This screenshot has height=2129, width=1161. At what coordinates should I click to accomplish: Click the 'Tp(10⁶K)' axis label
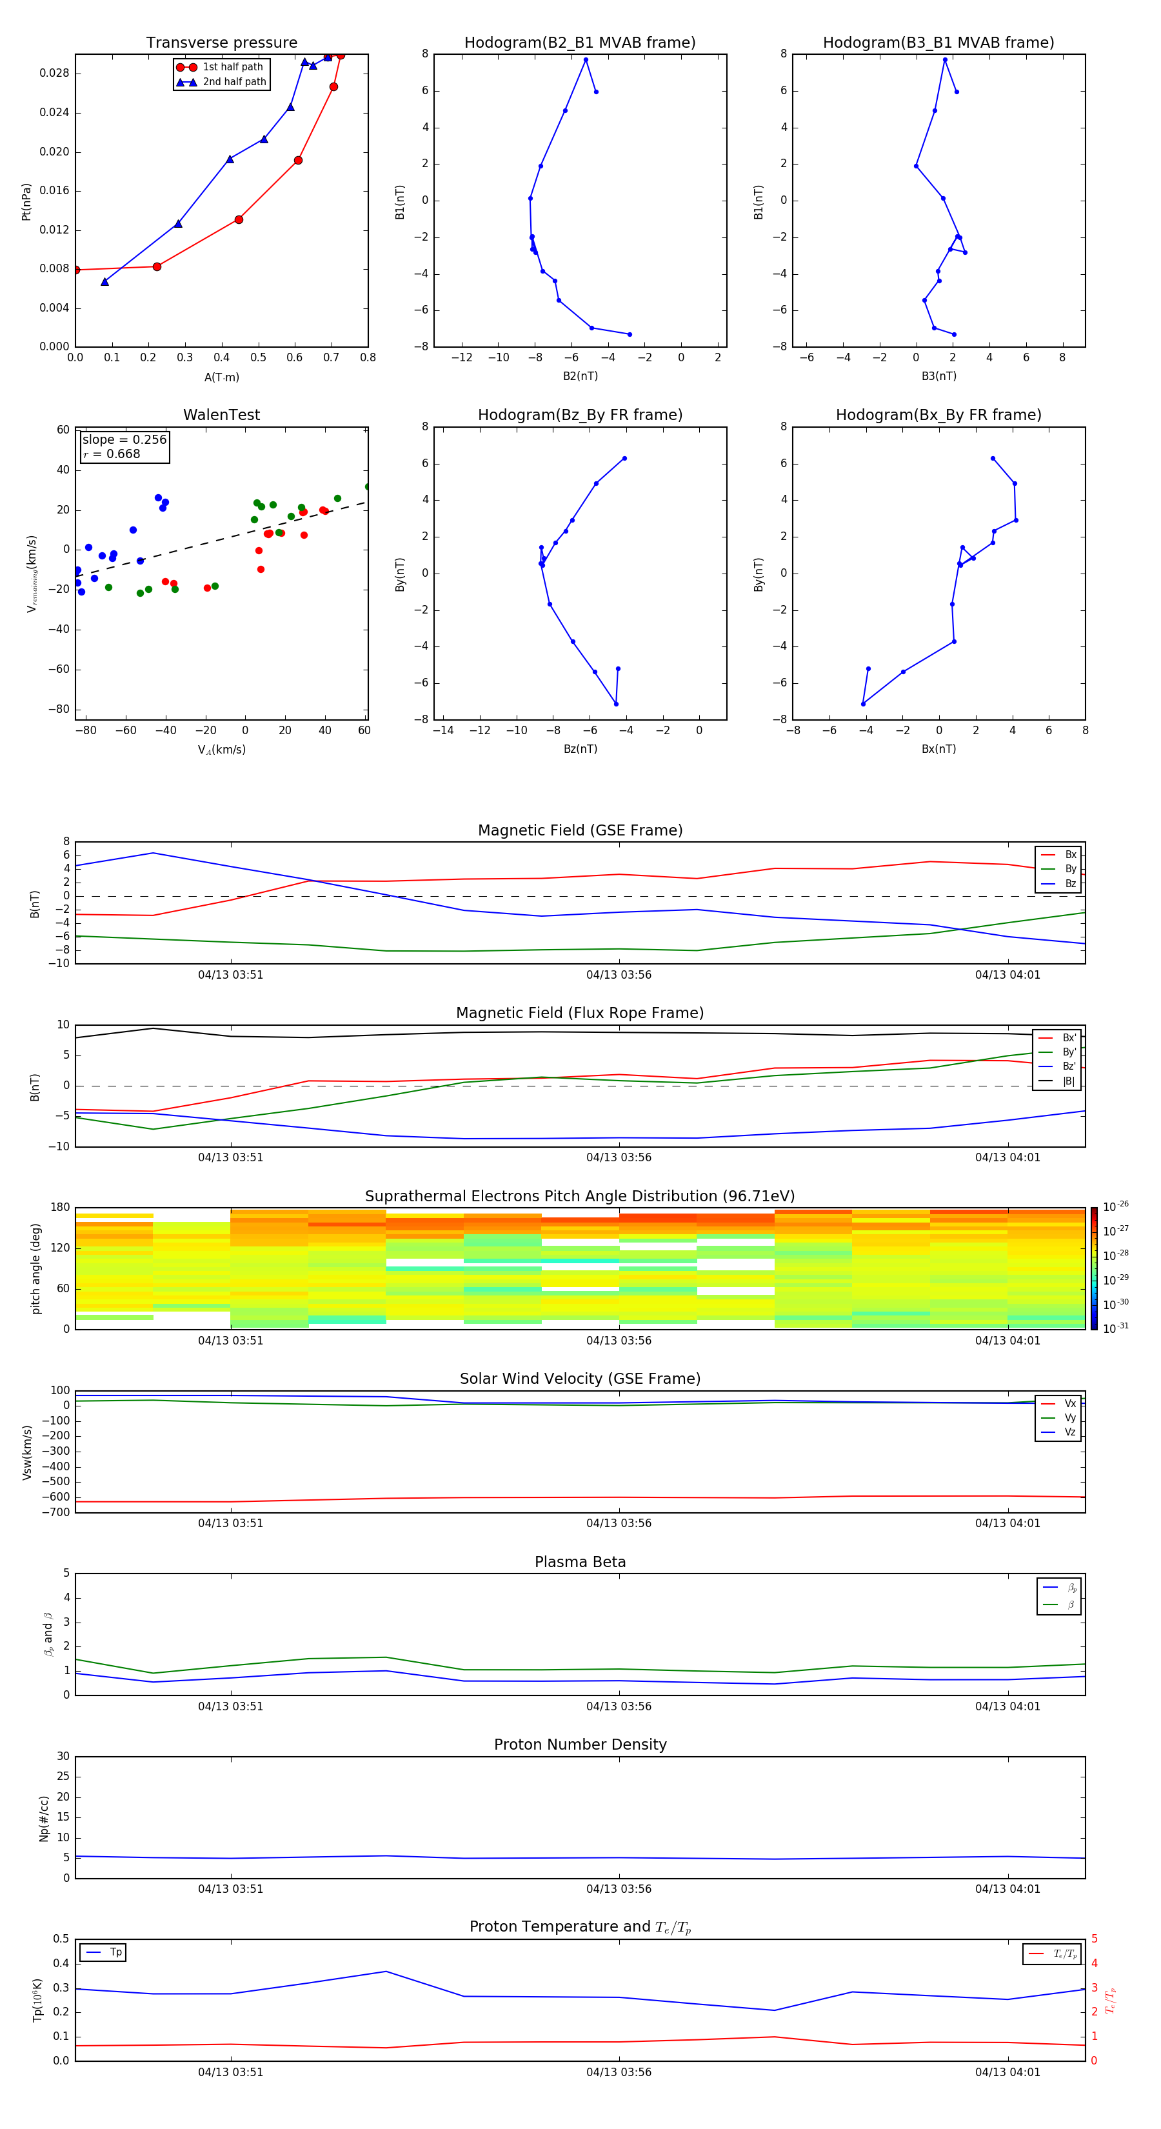(x=37, y=2001)
